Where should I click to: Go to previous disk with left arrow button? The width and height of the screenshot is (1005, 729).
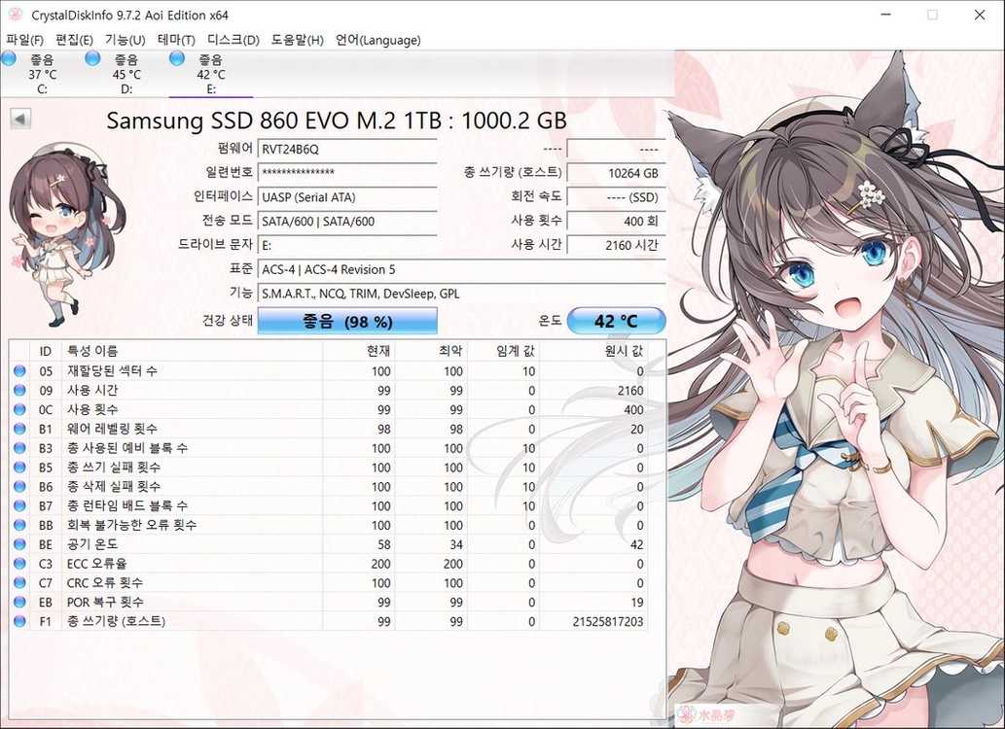tap(20, 119)
